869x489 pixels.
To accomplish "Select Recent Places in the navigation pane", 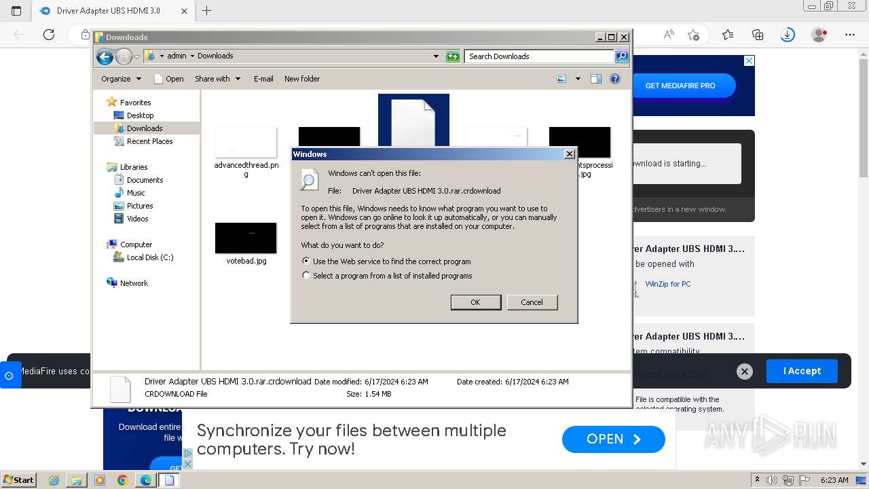I will (149, 141).
